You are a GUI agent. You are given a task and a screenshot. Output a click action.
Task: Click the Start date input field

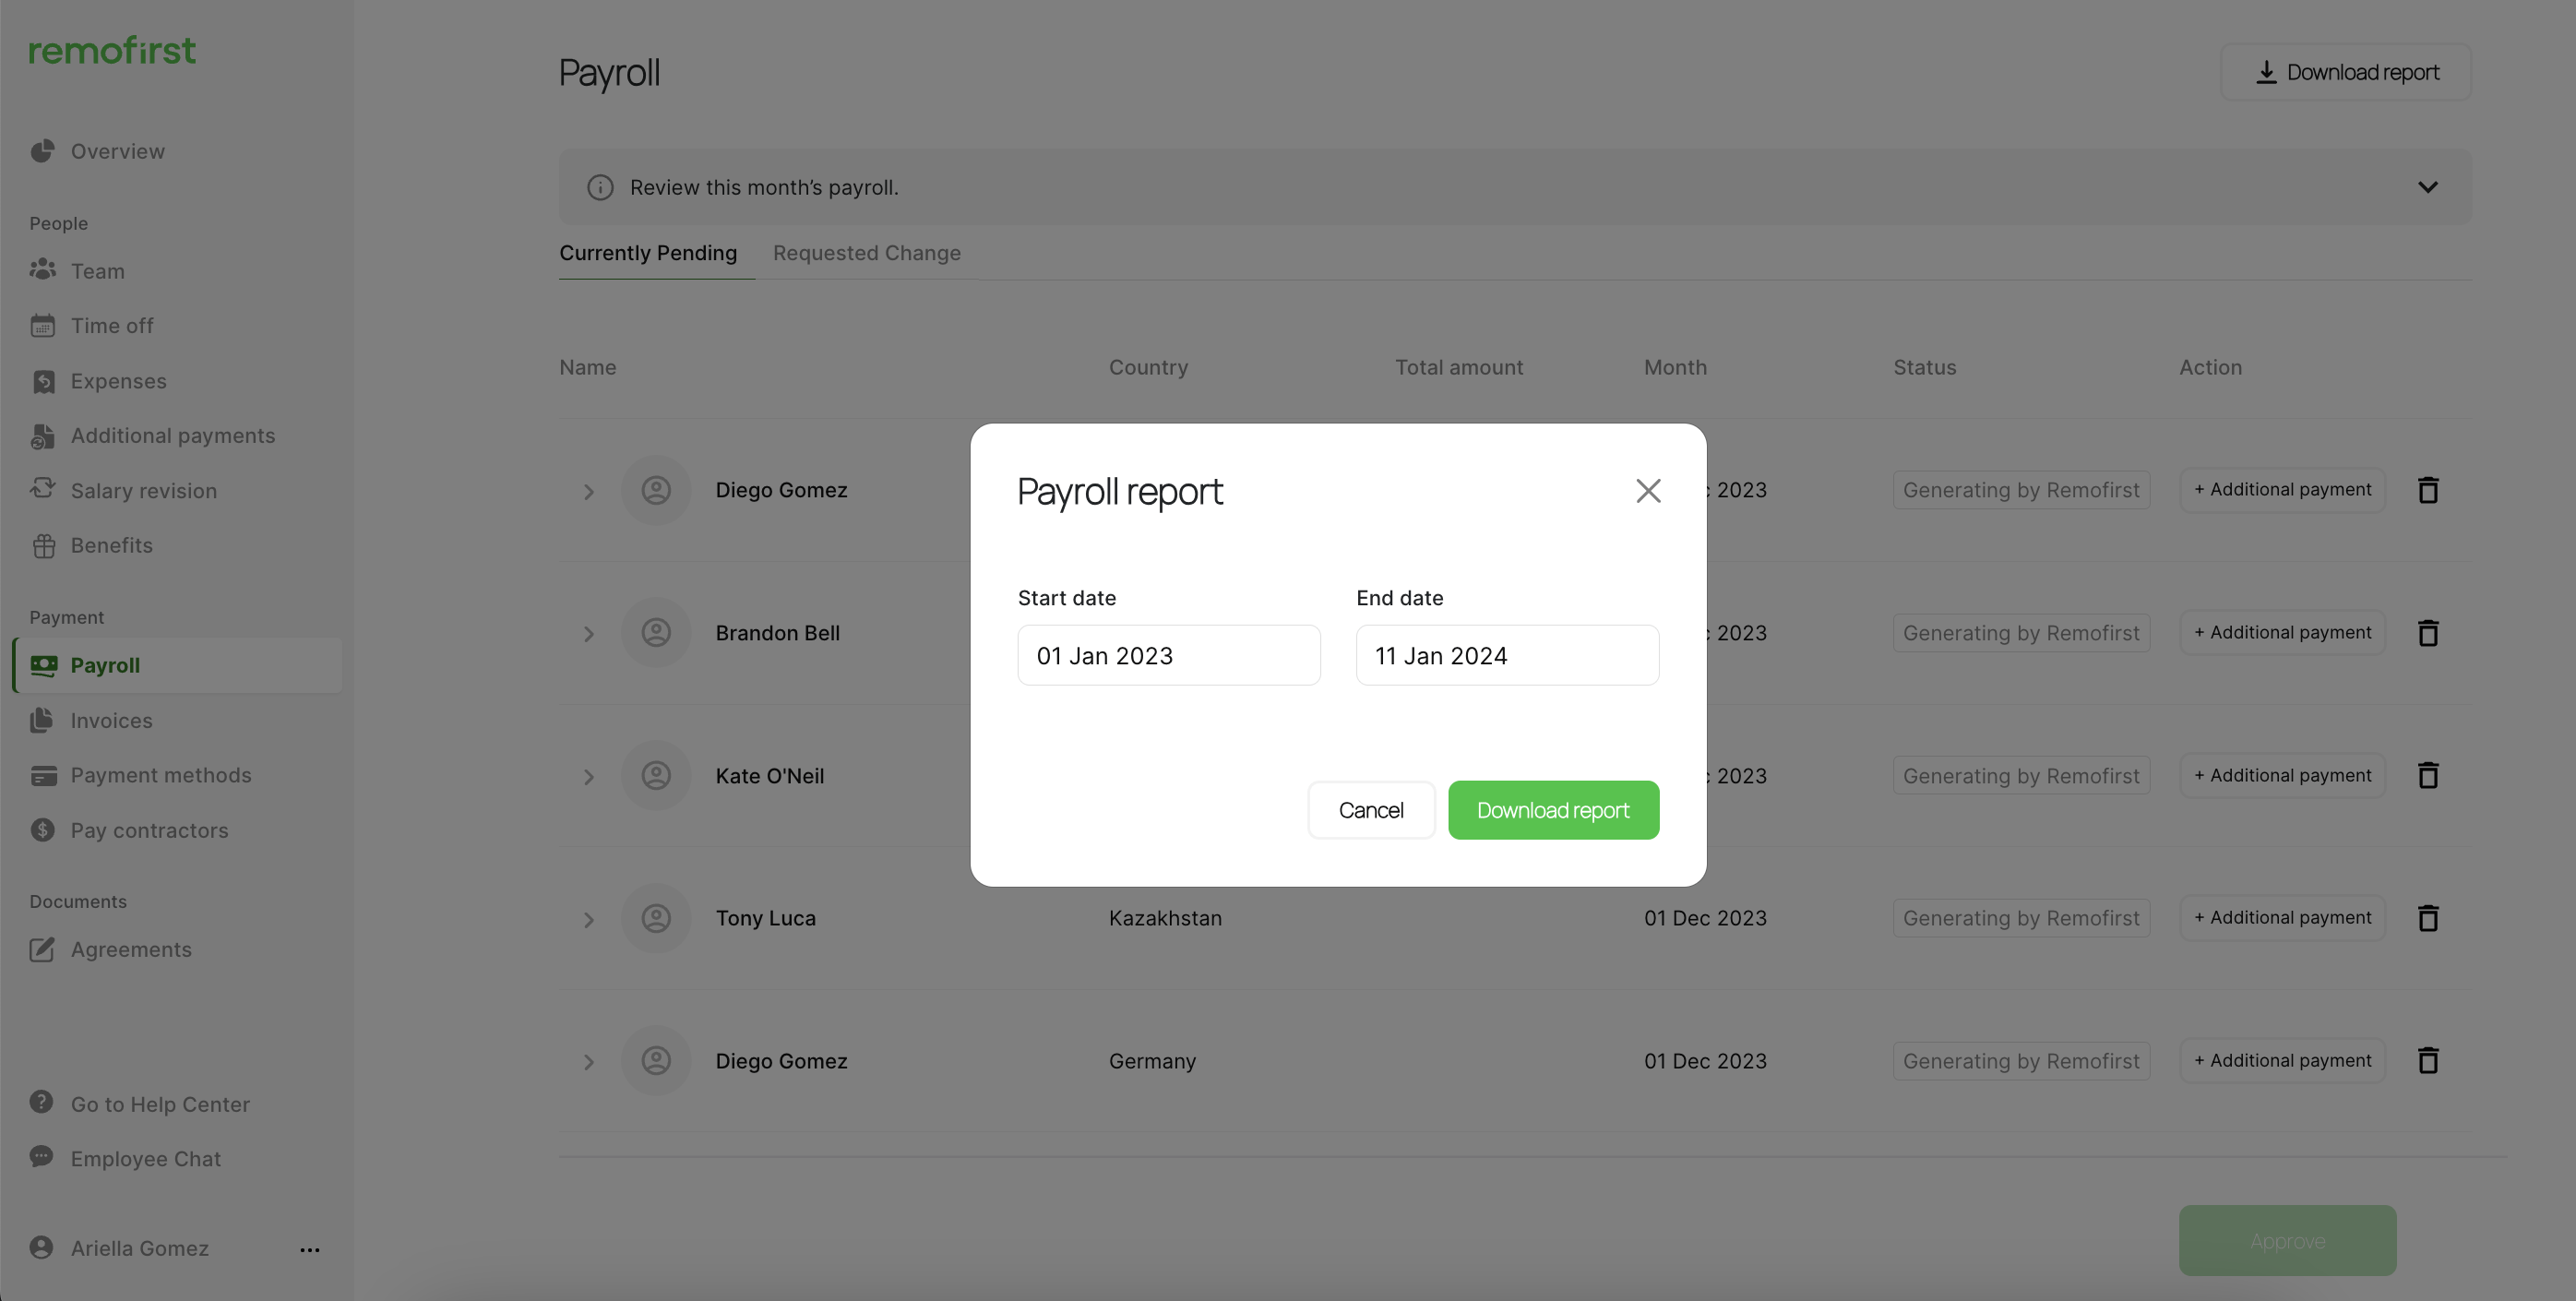[1168, 656]
